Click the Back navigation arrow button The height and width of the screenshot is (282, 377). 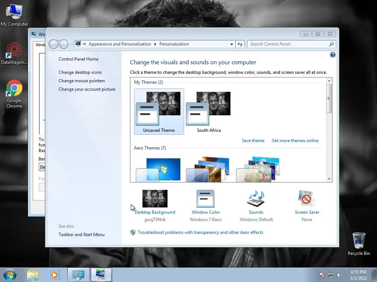[53, 44]
